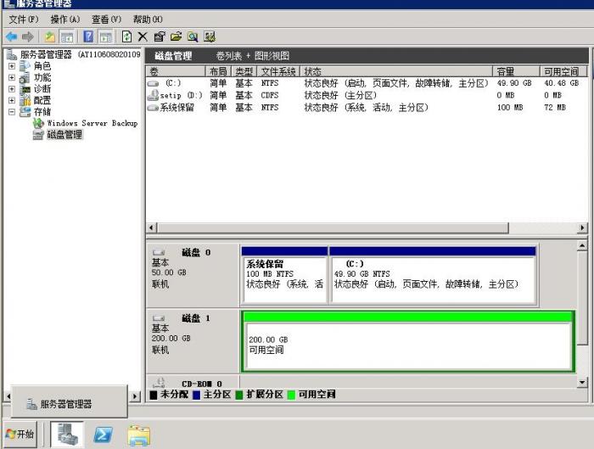Image resolution: width=594 pixels, height=449 pixels.
Task: Click the Refresh icon in the toolbar
Action: 127,36
